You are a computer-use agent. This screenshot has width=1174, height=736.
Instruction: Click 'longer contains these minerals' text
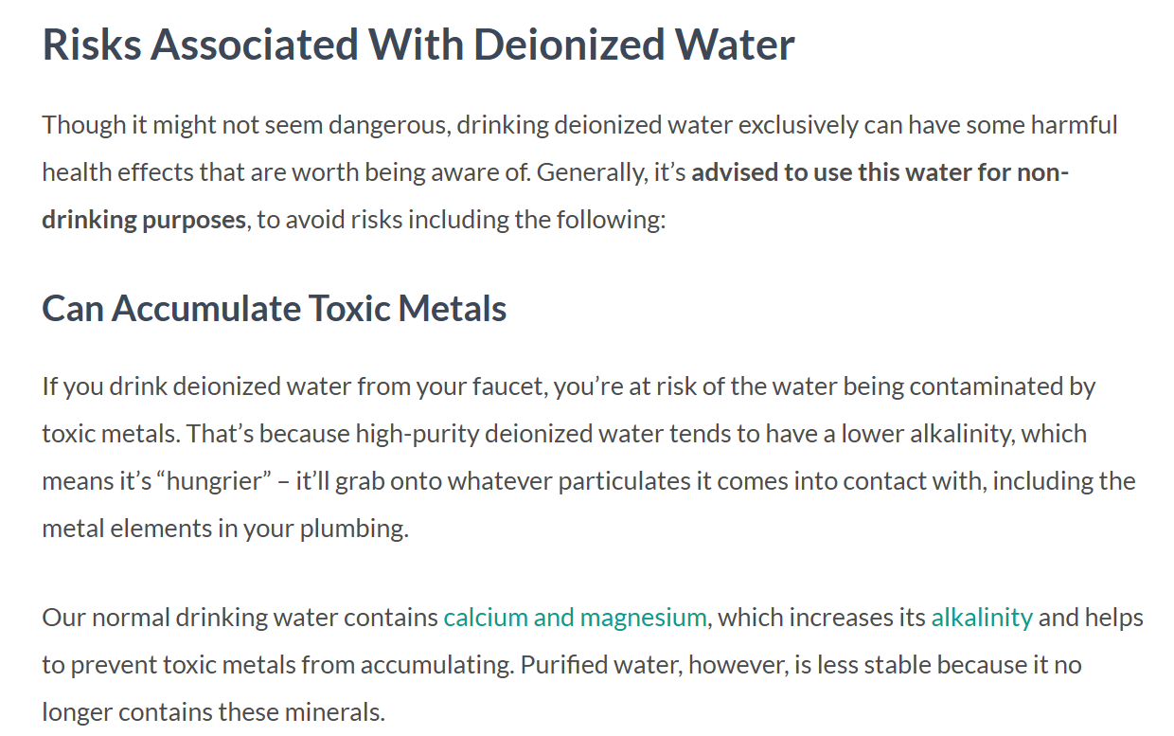point(213,712)
